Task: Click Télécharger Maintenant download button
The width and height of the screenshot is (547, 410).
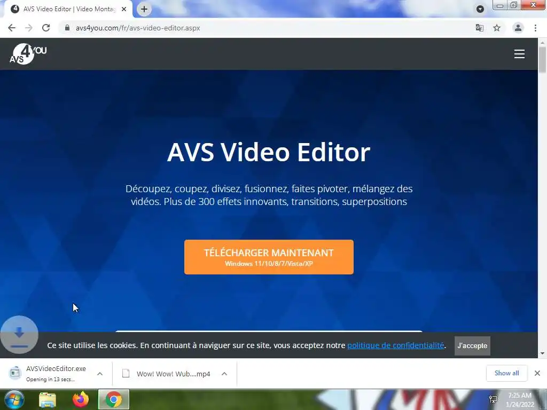Action: (269, 257)
